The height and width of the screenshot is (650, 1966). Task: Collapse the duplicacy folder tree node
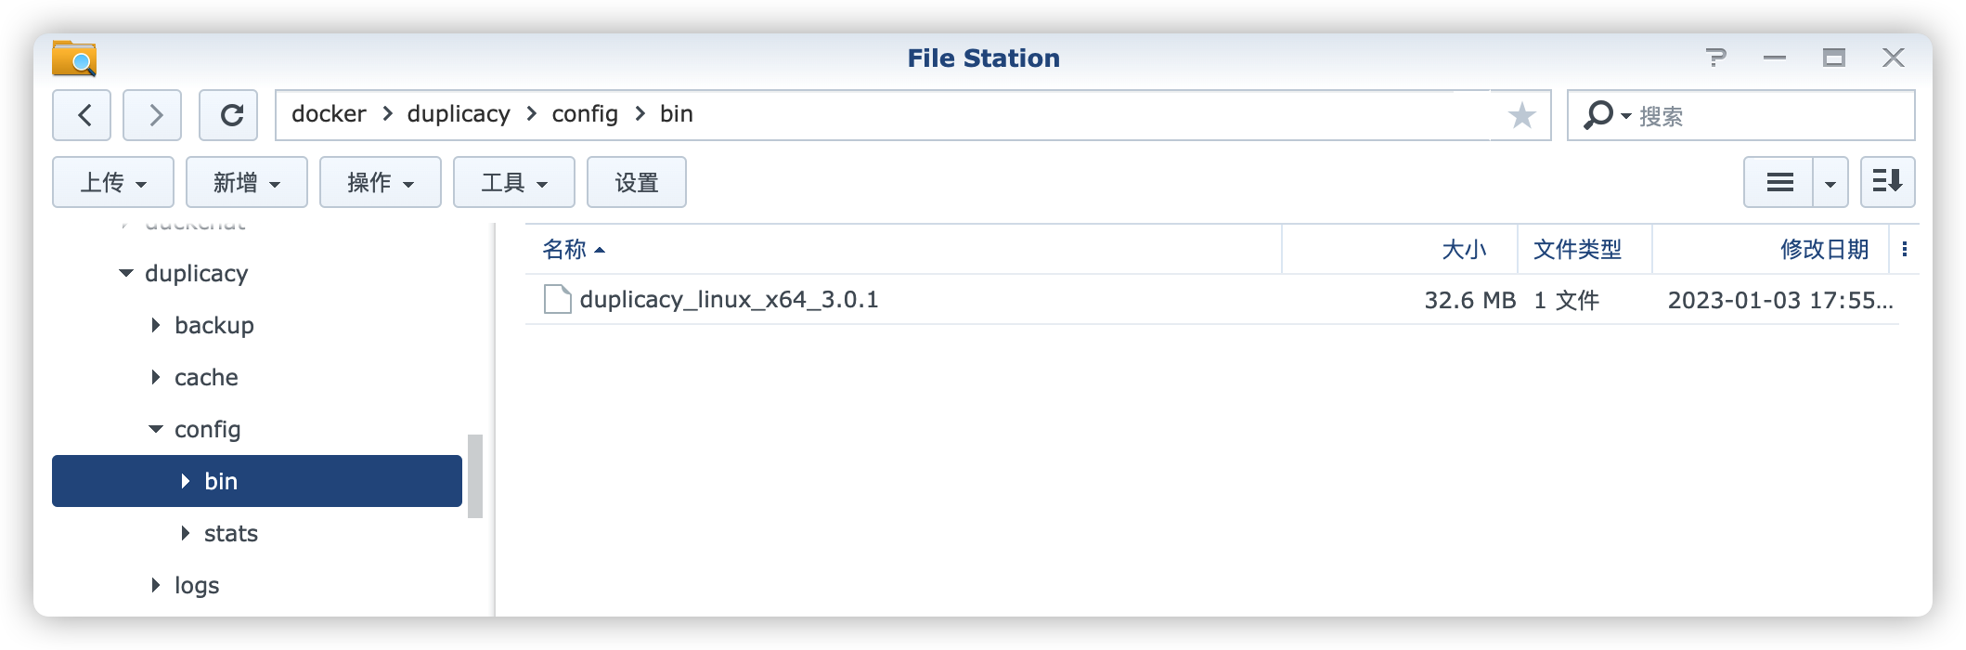126,273
